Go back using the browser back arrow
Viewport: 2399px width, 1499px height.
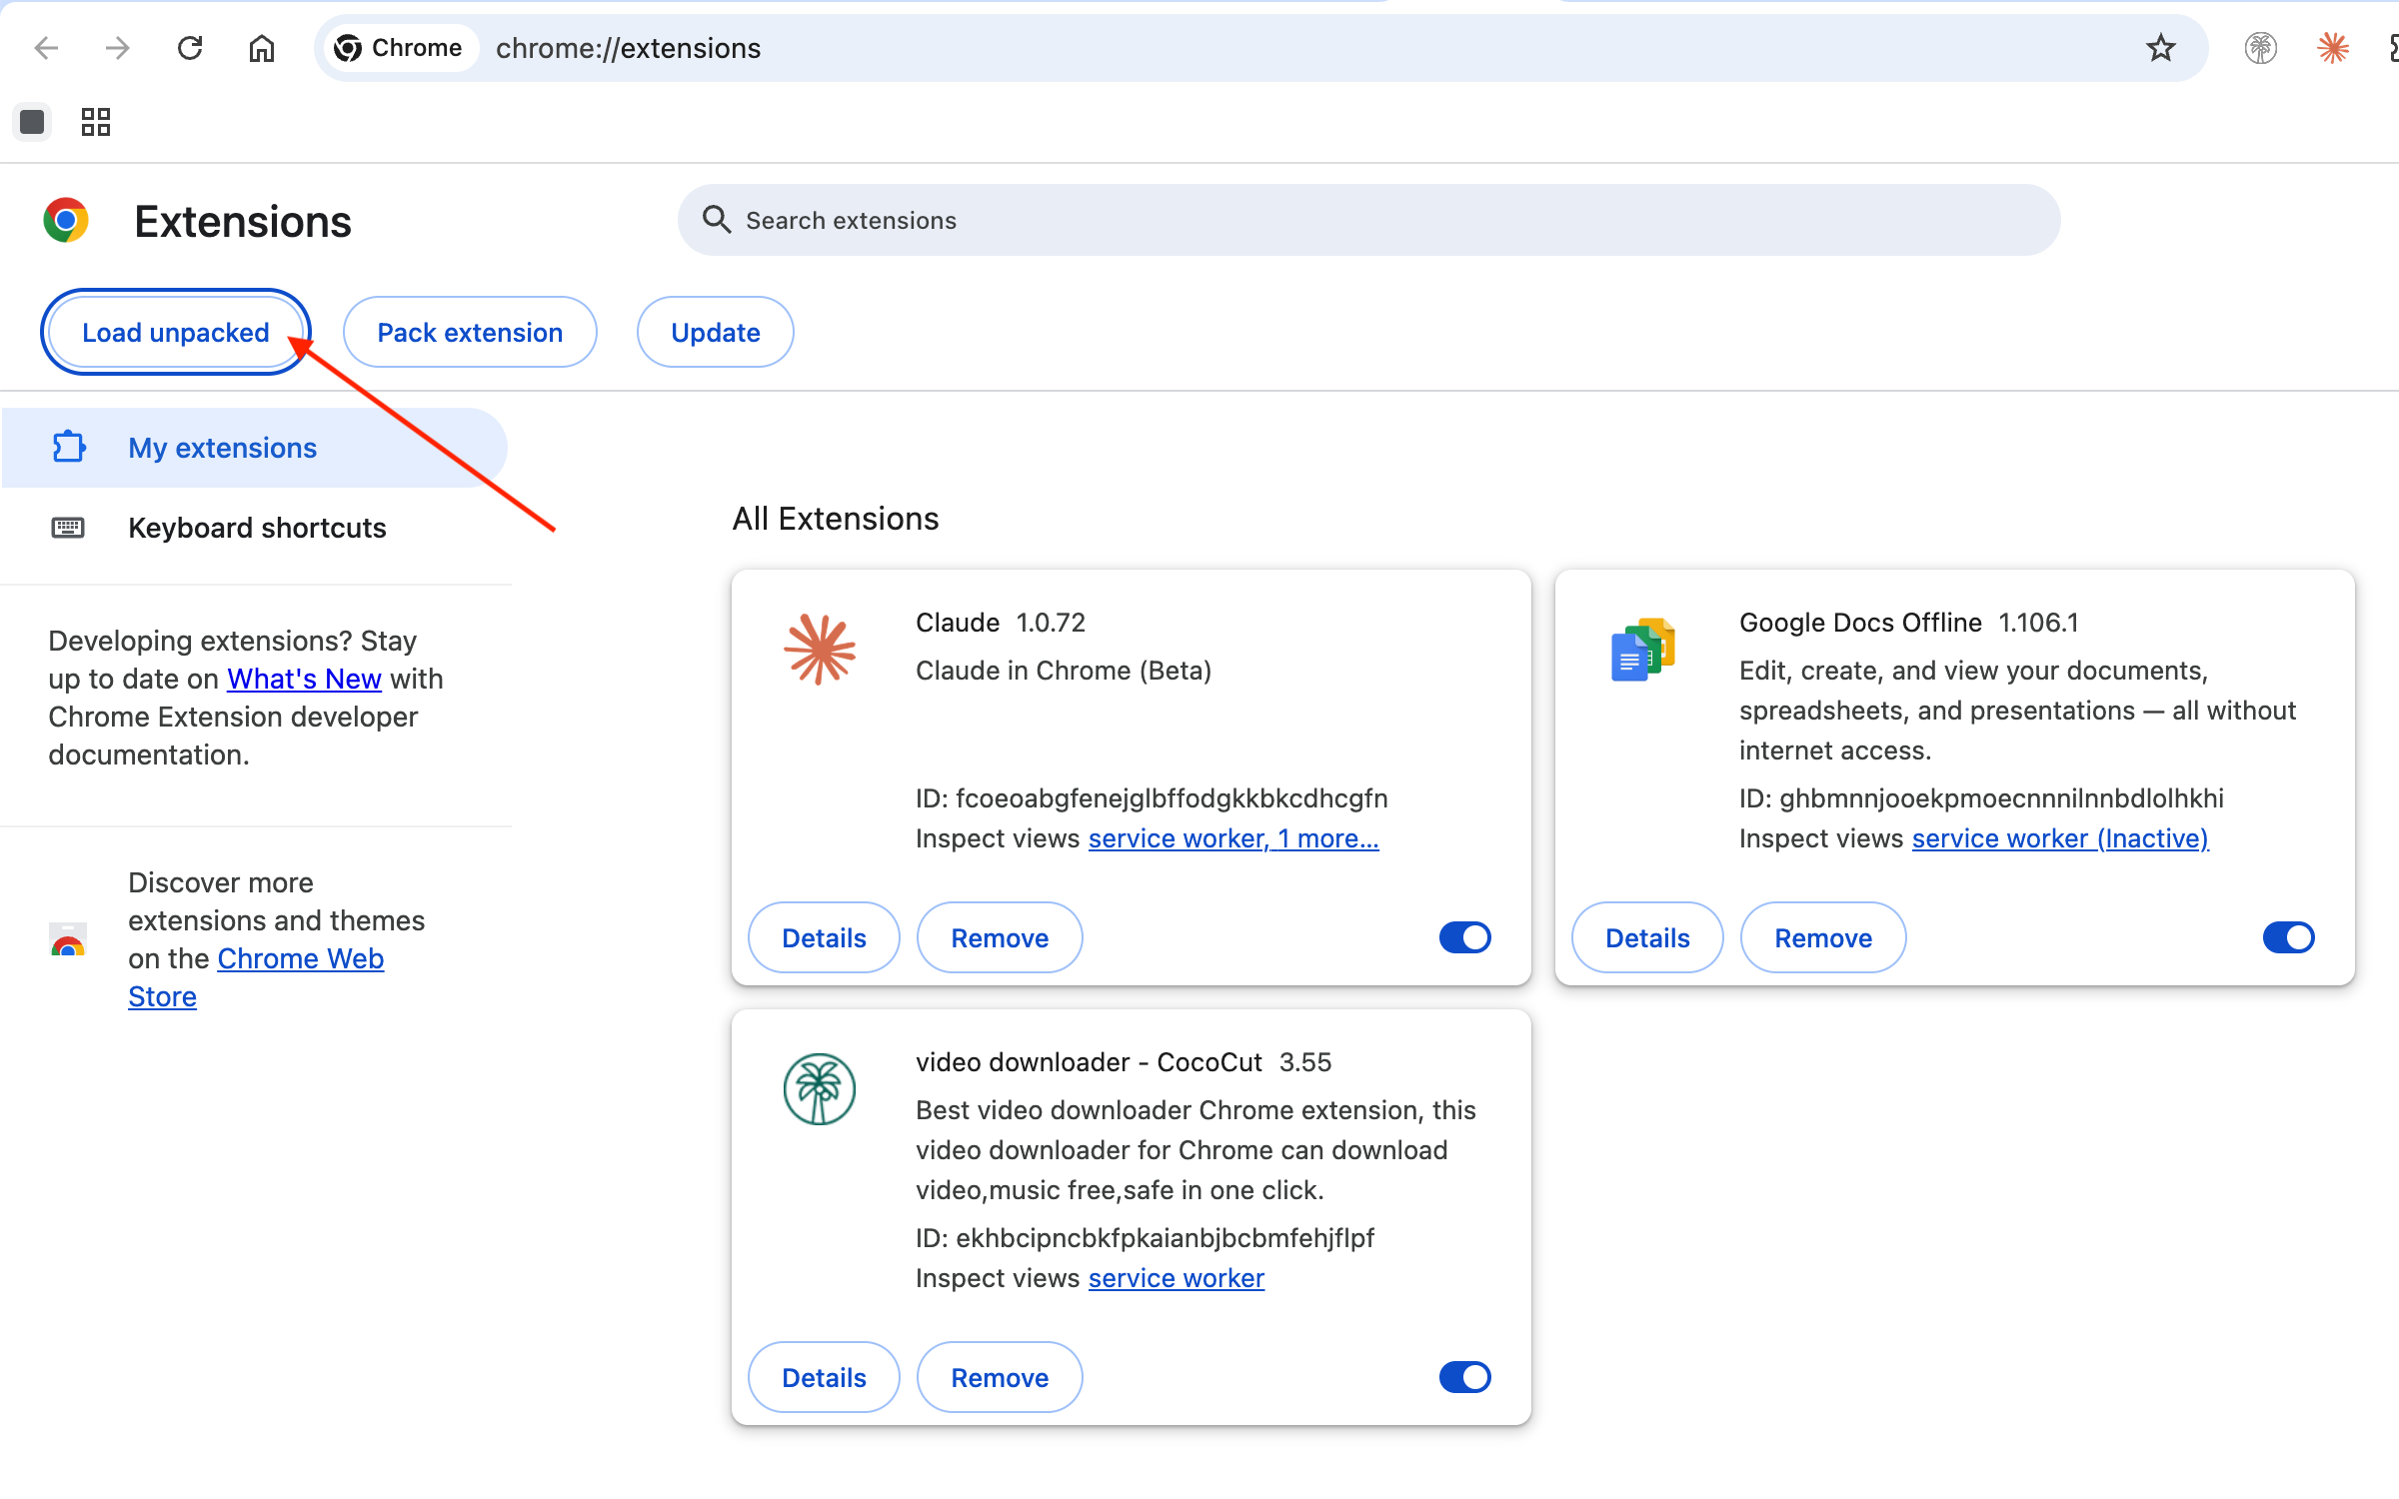46,48
